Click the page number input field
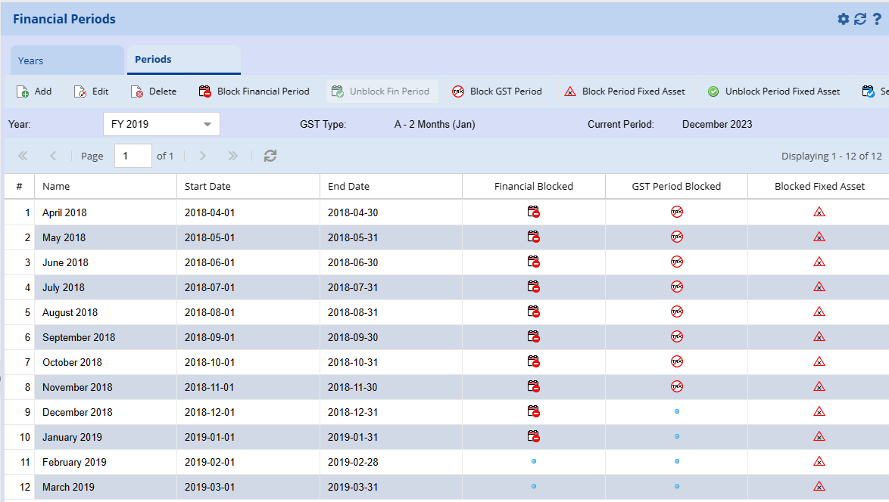This screenshot has height=502, width=889. tap(133, 156)
